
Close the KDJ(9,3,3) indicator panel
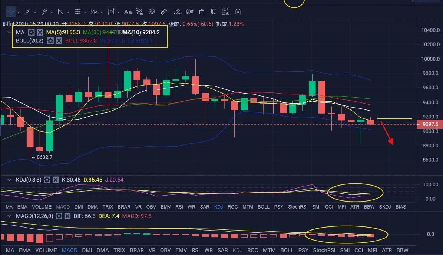pyautogui.click(x=56, y=180)
